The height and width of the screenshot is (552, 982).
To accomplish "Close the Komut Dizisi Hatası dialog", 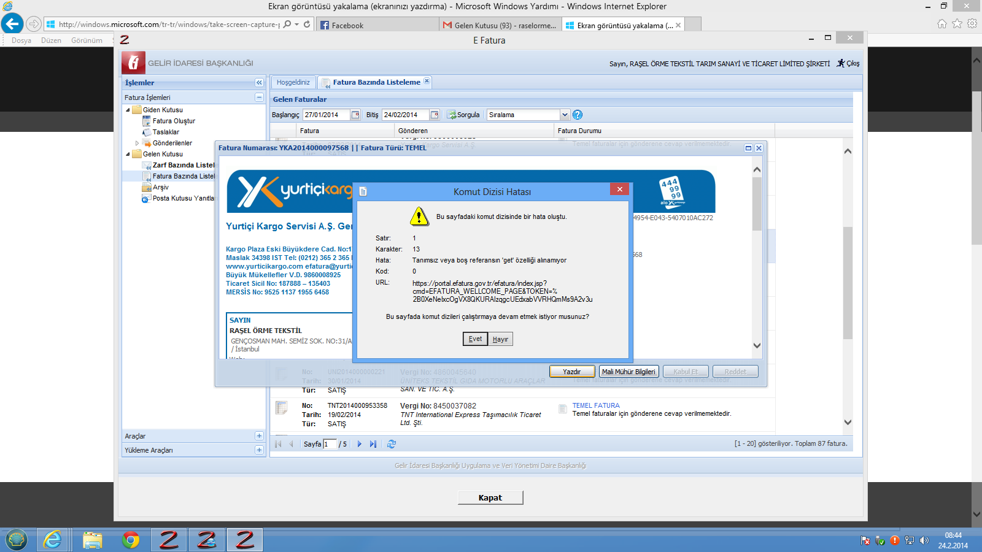I will coord(619,190).
